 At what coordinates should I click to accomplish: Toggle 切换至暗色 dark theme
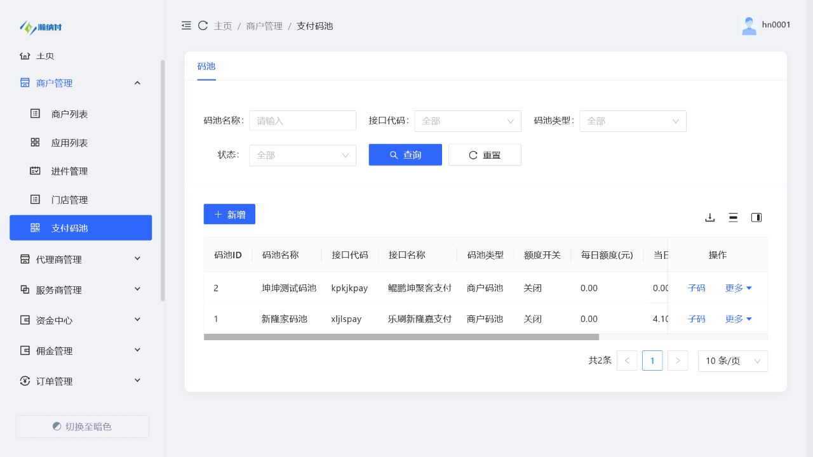[x=83, y=427]
